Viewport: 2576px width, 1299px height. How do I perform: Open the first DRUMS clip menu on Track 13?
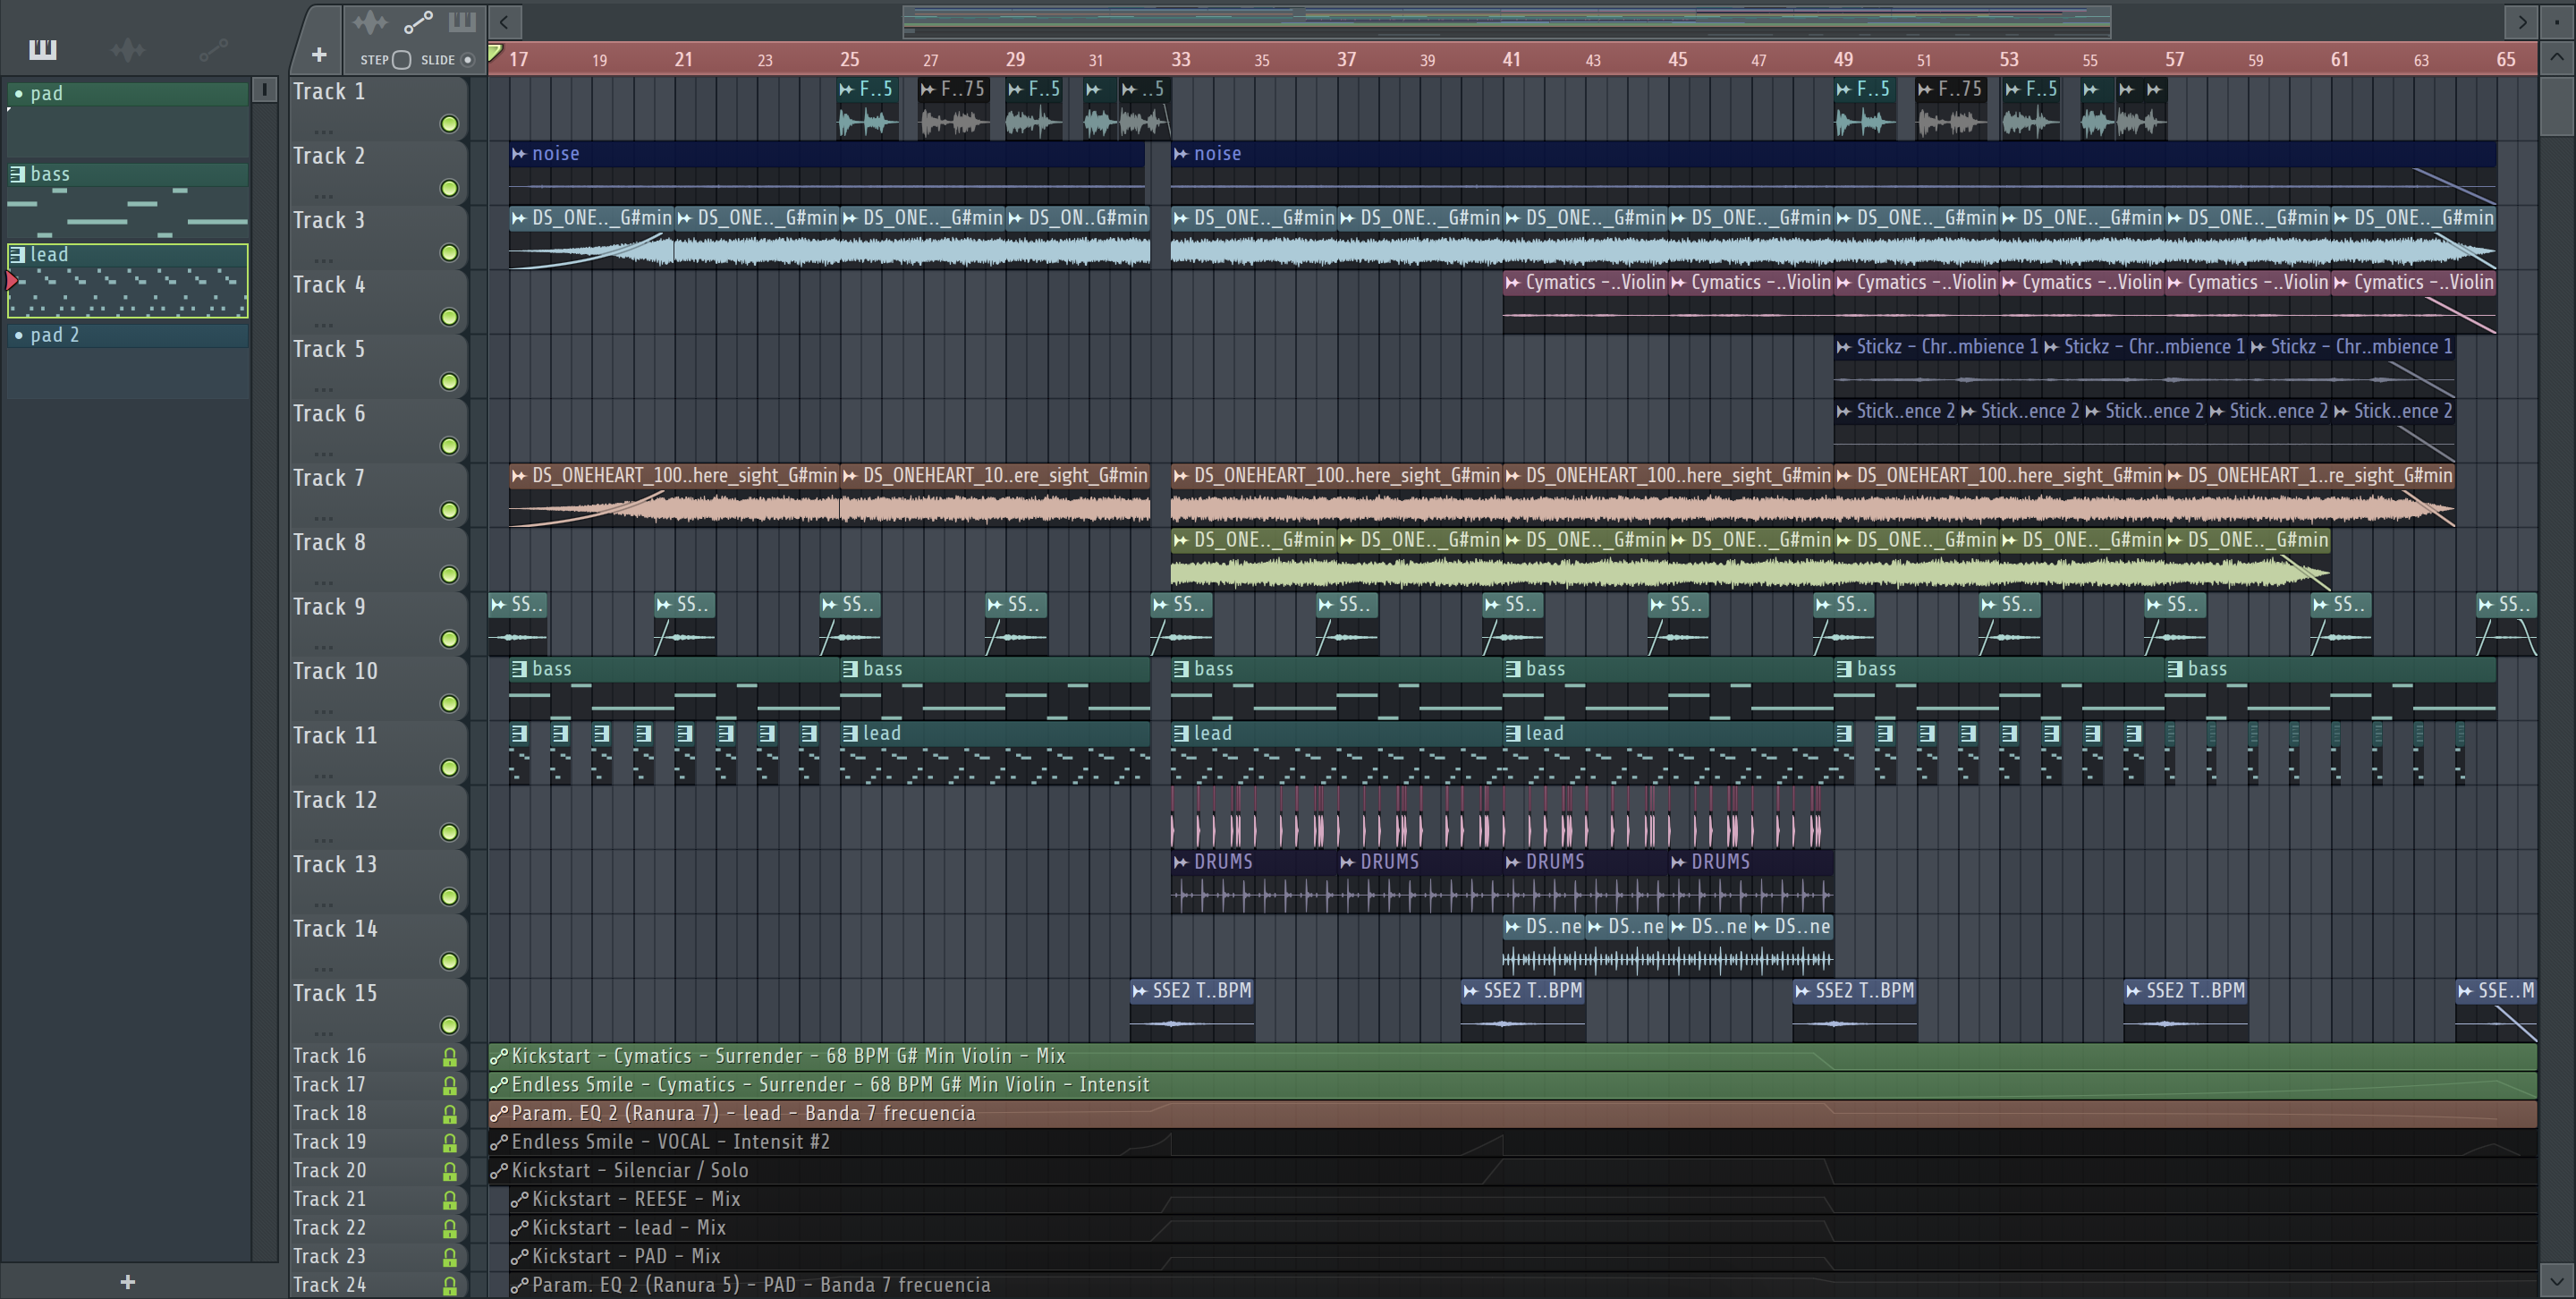(1181, 862)
